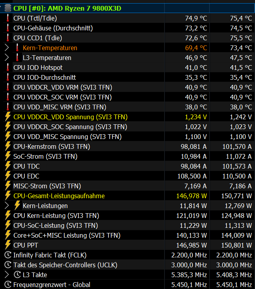
Task: Select the CPU-SoC-Leistung (SVI3 TFN) label
Action: (56, 225)
